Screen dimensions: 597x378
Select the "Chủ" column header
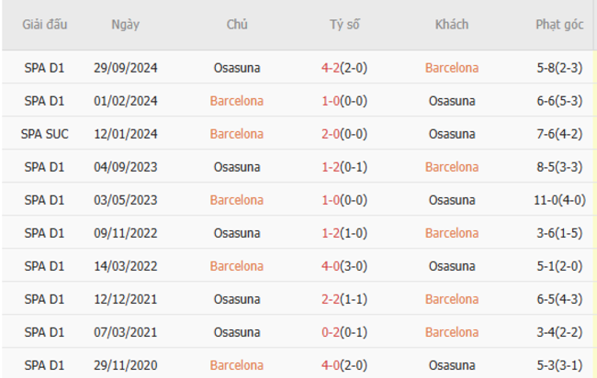pyautogui.click(x=237, y=25)
